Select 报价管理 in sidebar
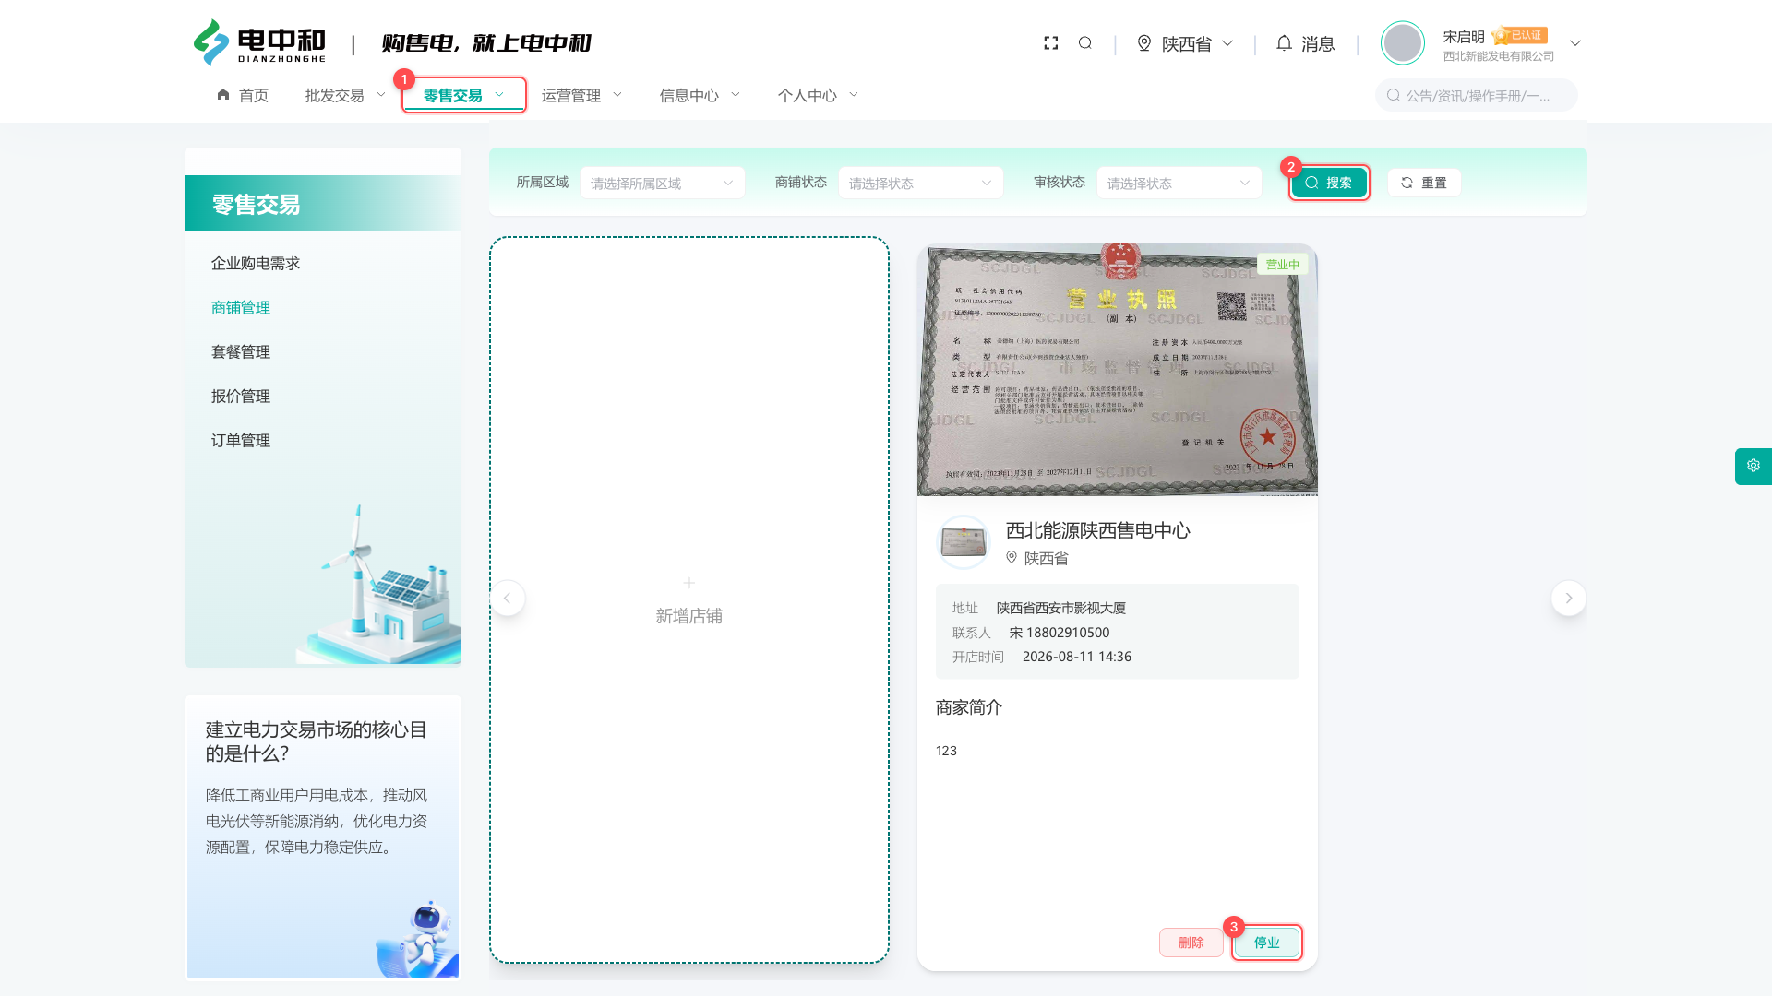1772x996 pixels. pos(241,397)
